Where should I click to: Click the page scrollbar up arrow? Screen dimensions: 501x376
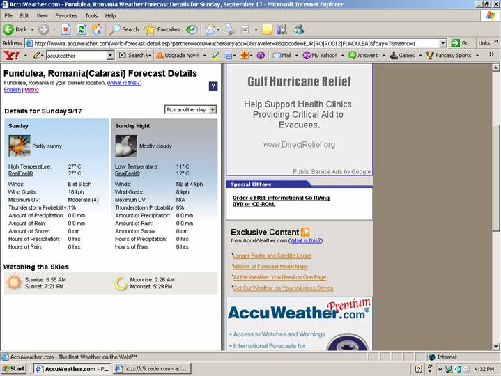tap(495, 68)
